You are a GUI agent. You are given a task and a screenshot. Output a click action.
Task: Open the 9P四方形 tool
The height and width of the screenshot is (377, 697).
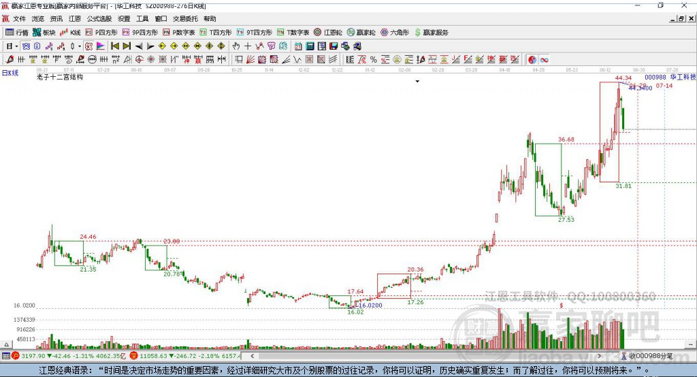(x=140, y=33)
